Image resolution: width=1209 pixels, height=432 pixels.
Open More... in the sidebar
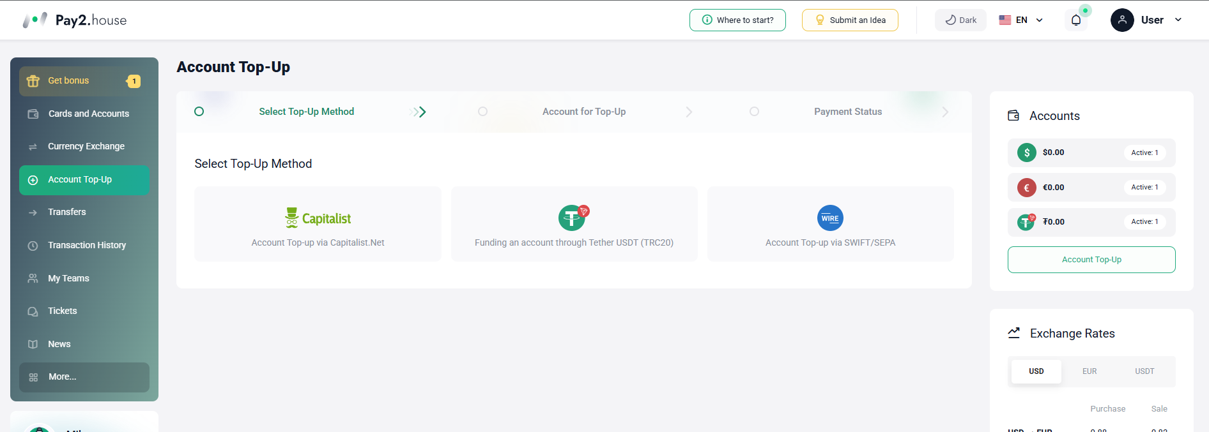pos(84,377)
